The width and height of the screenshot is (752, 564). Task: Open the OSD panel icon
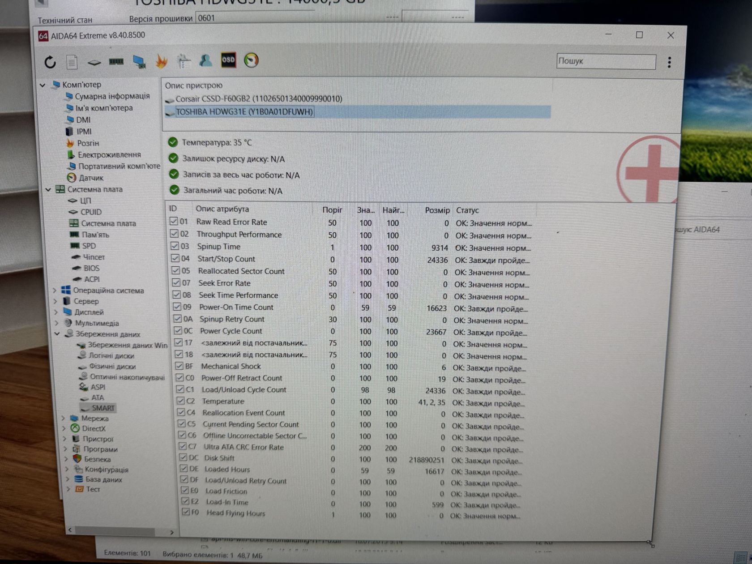point(228,60)
